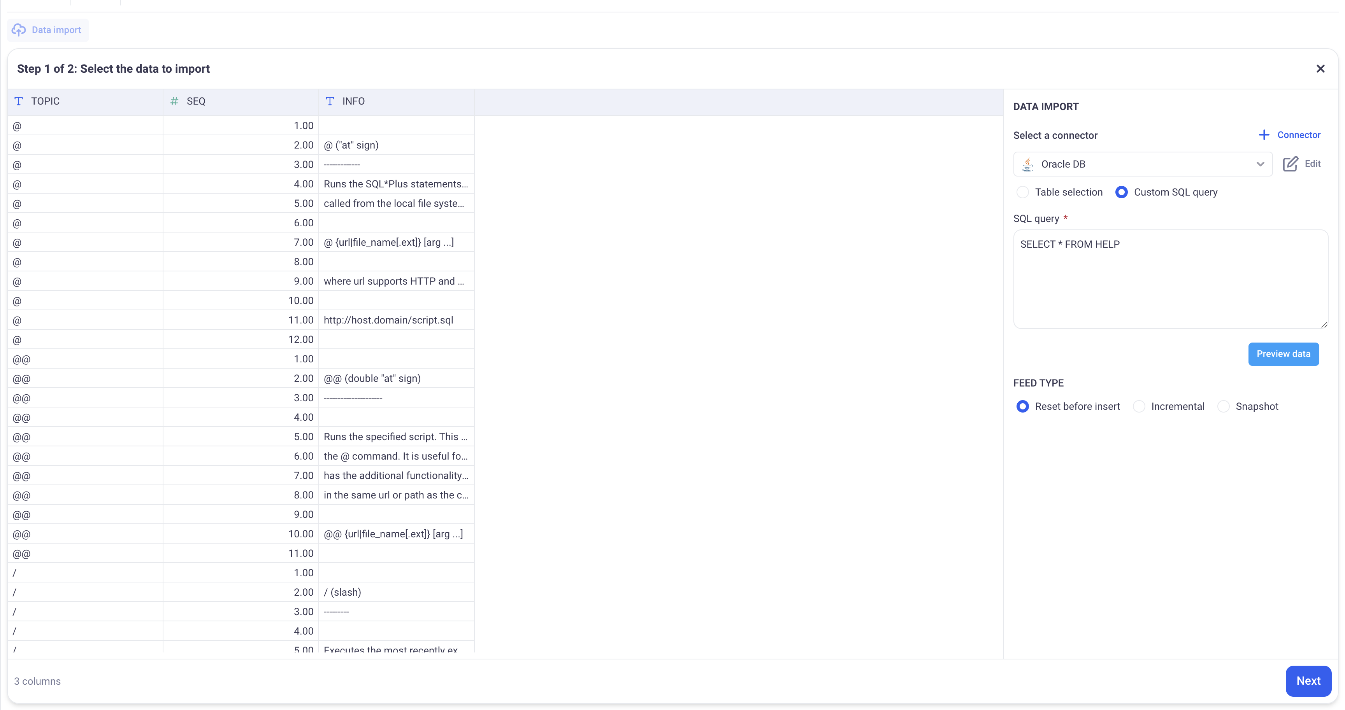The image size is (1345, 710).
Task: Select the Table selection radio button
Action: point(1022,192)
